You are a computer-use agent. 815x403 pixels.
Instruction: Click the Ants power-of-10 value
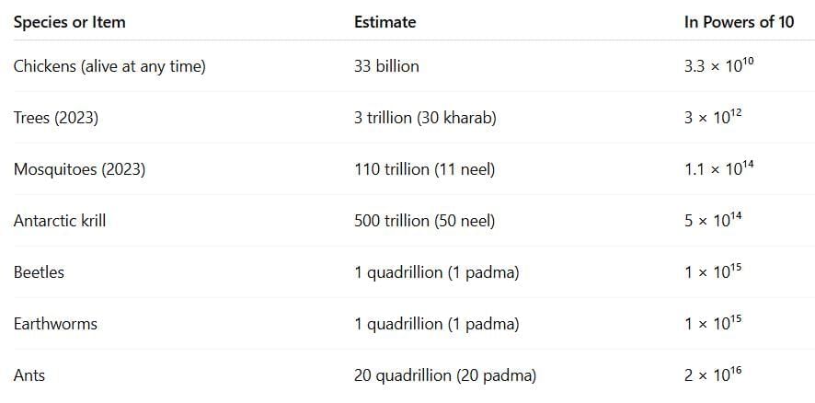(x=713, y=374)
